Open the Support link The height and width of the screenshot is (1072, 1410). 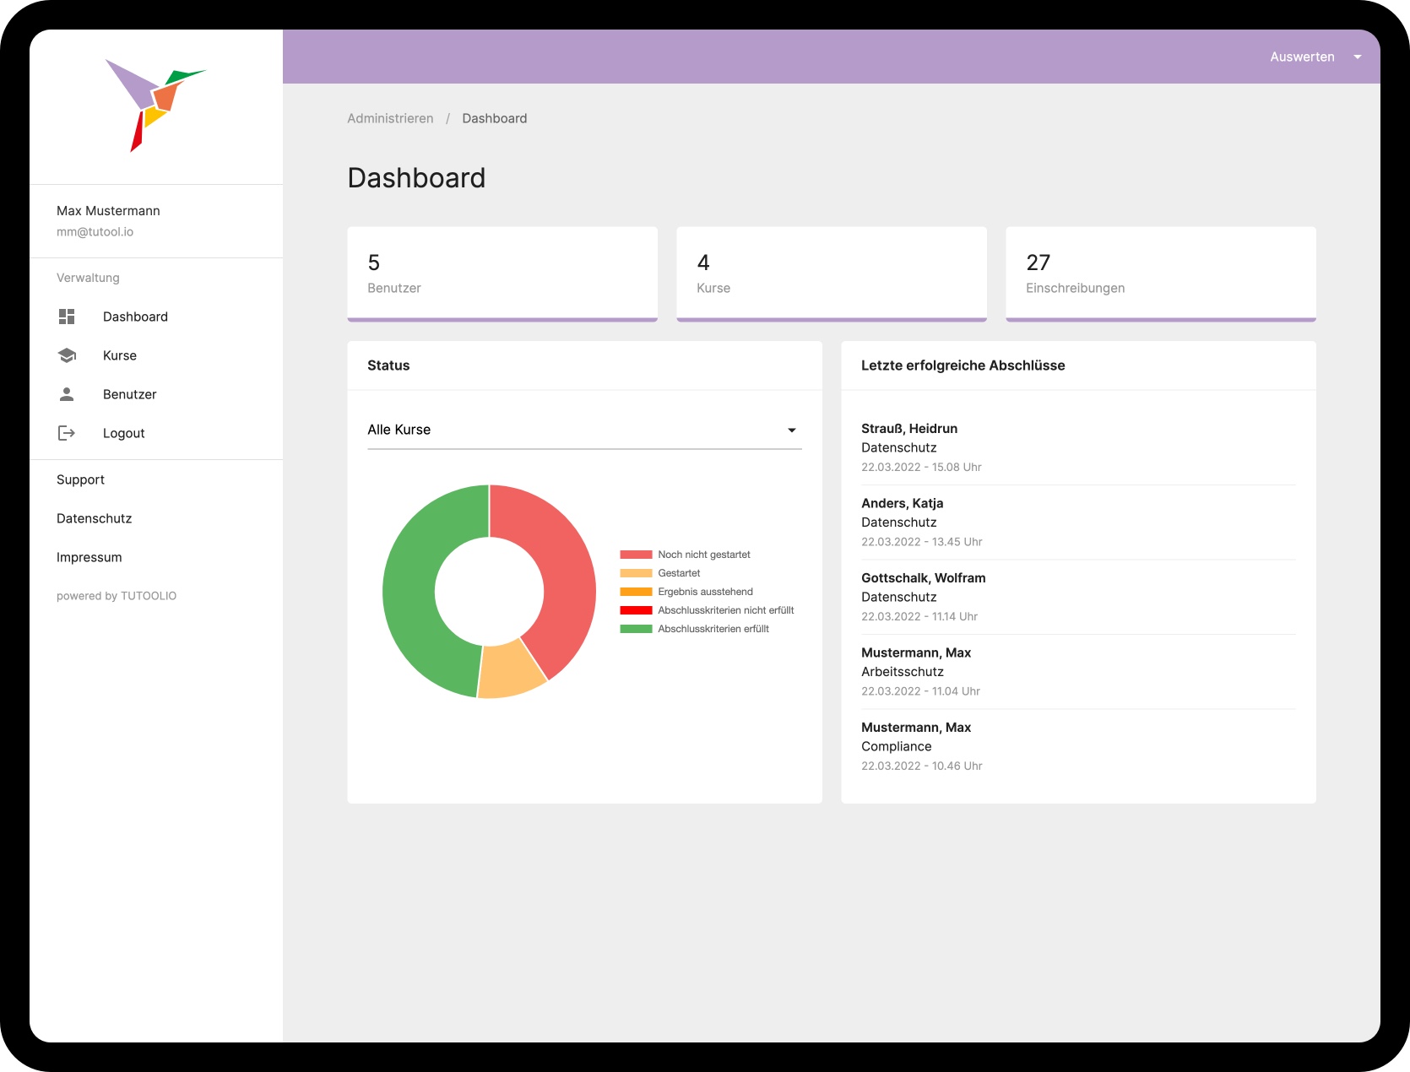(x=80, y=479)
